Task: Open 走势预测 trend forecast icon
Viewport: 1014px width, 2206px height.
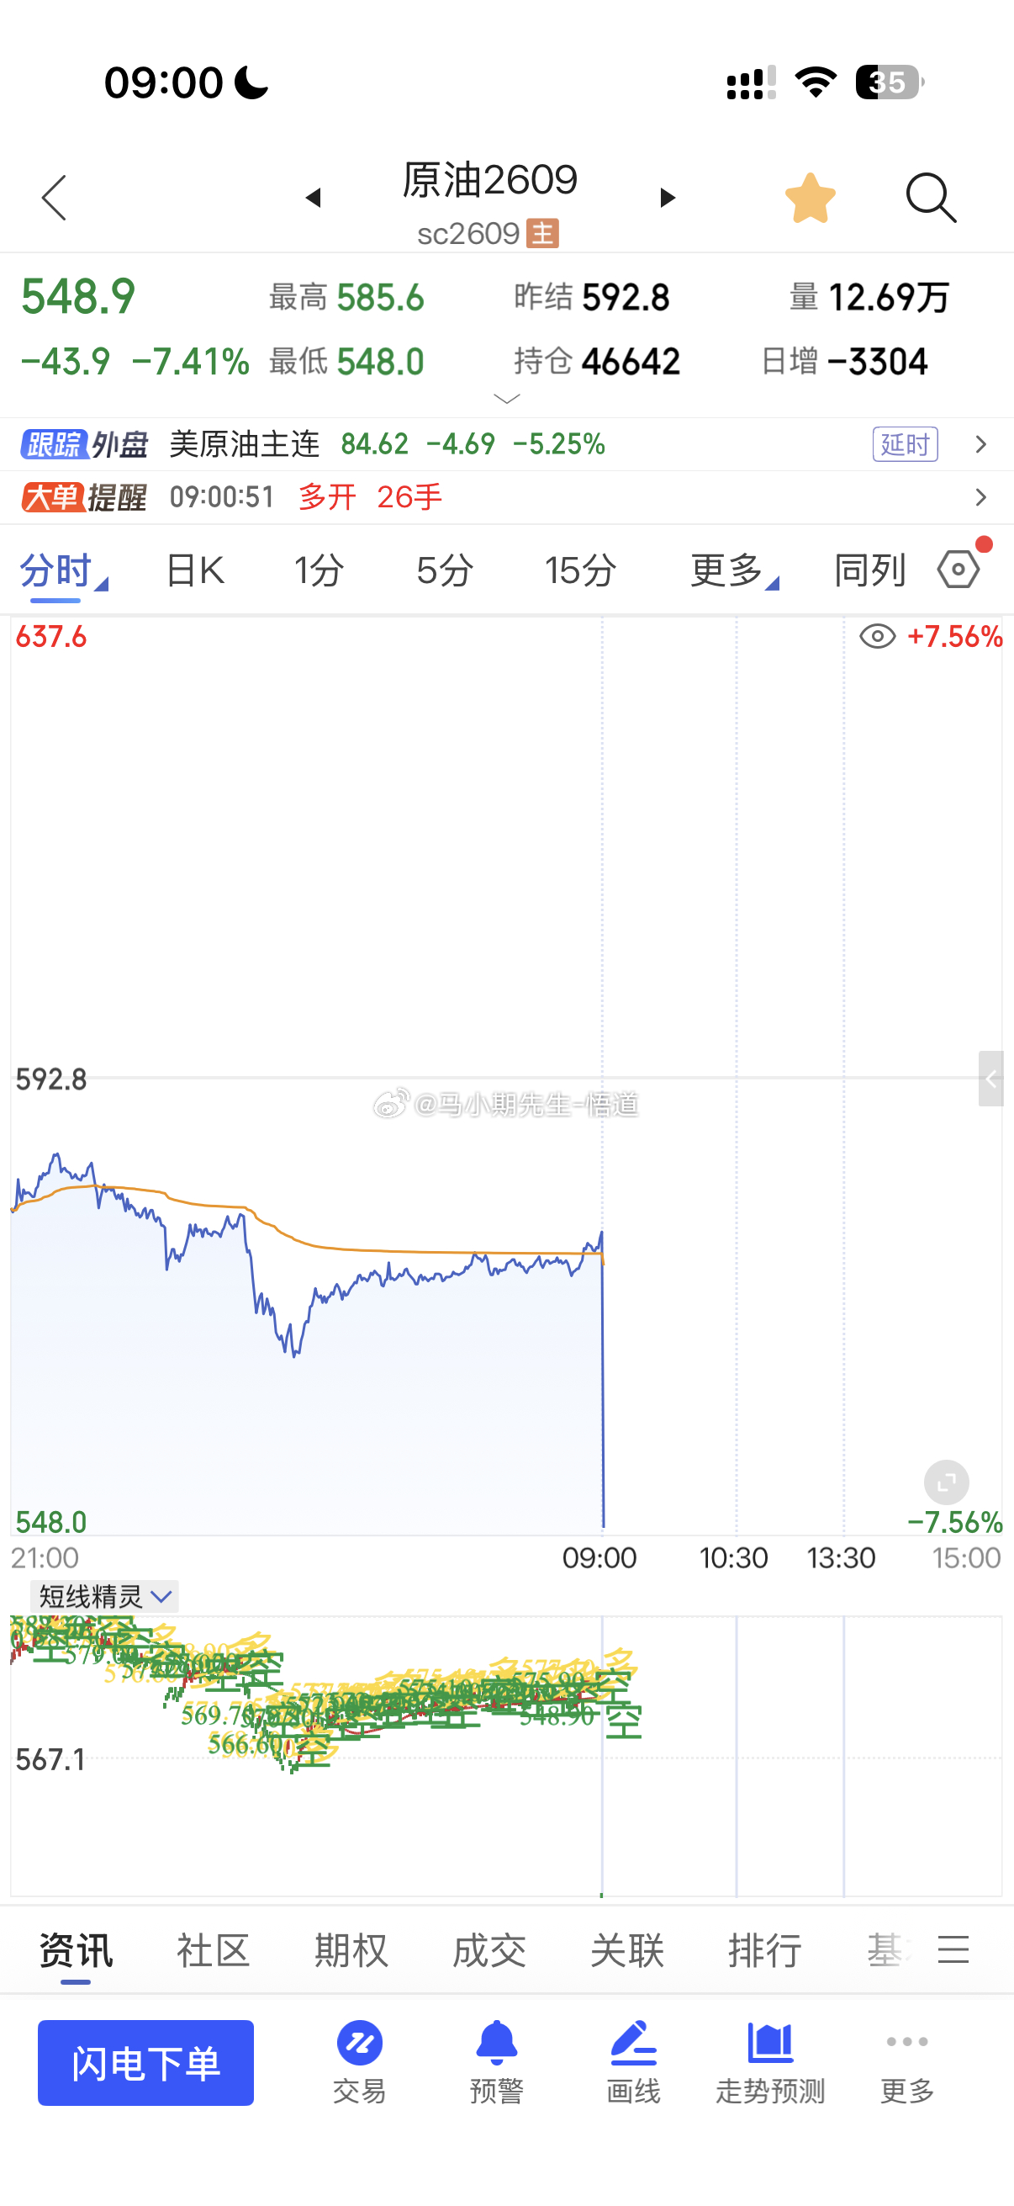Action: (770, 2062)
